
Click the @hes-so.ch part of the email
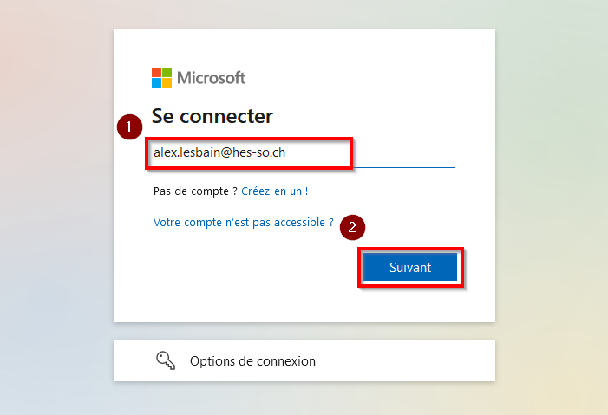pos(252,152)
